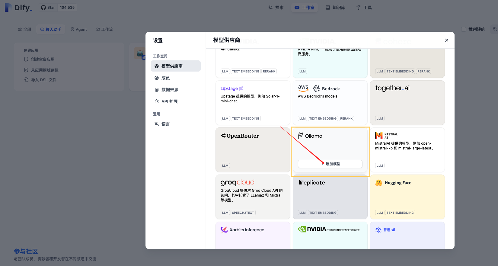Select the Hugging Face emoji icon
Image resolution: width=498 pixels, height=266 pixels.
[x=379, y=183]
